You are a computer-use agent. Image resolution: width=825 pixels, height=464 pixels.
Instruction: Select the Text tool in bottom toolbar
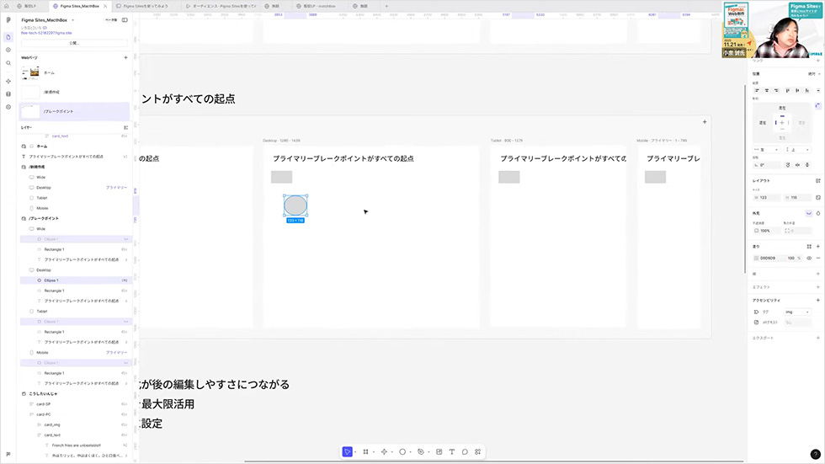pyautogui.click(x=451, y=452)
